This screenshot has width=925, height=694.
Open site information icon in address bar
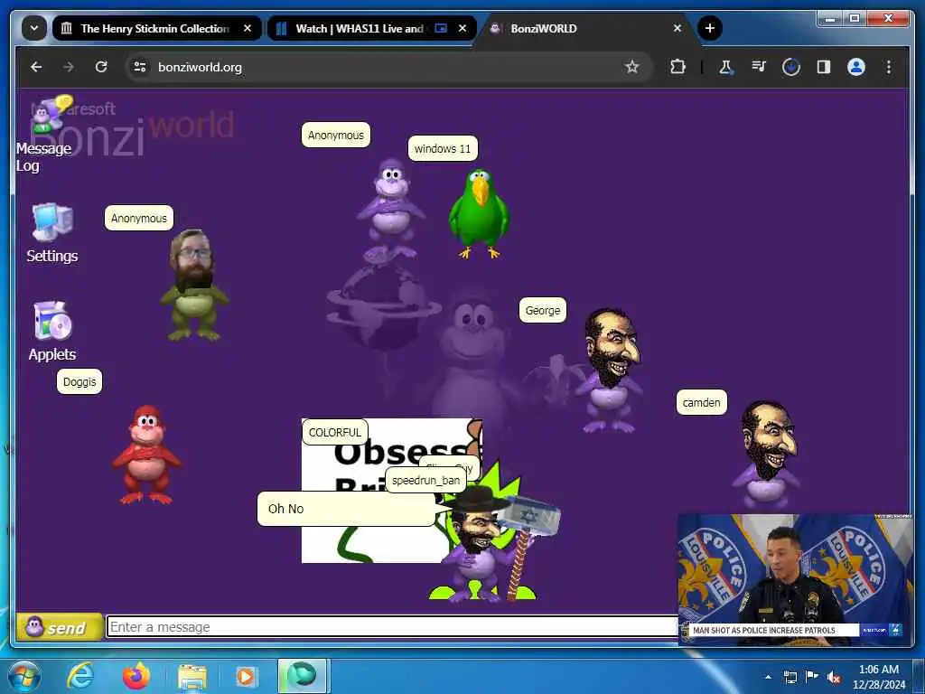pos(140,67)
